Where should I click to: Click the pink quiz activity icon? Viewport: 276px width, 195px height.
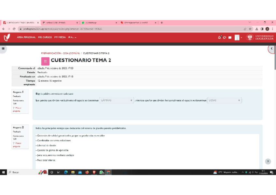point(45,61)
